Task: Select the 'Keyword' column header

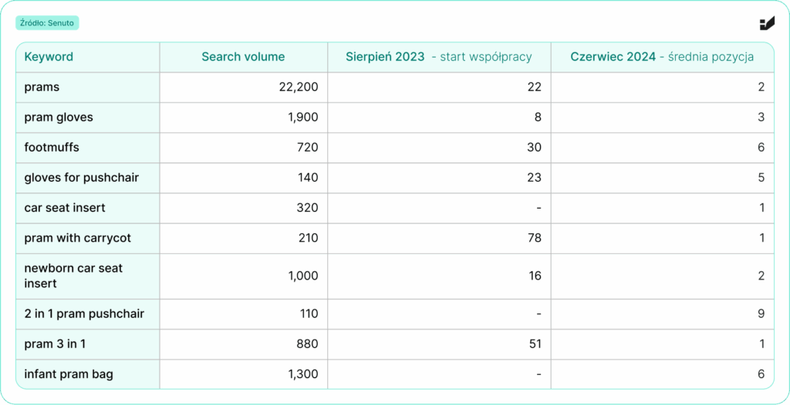Action: click(49, 57)
